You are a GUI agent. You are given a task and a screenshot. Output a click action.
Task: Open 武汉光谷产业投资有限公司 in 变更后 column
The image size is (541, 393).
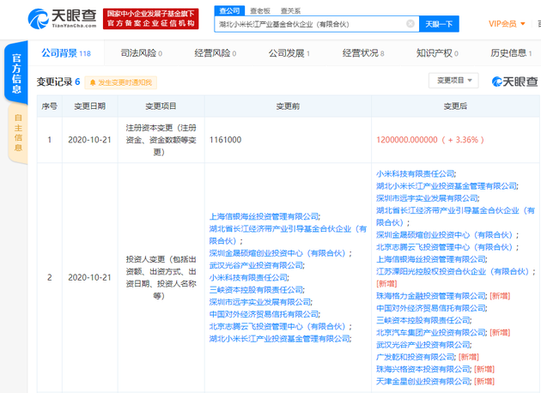coord(423,345)
